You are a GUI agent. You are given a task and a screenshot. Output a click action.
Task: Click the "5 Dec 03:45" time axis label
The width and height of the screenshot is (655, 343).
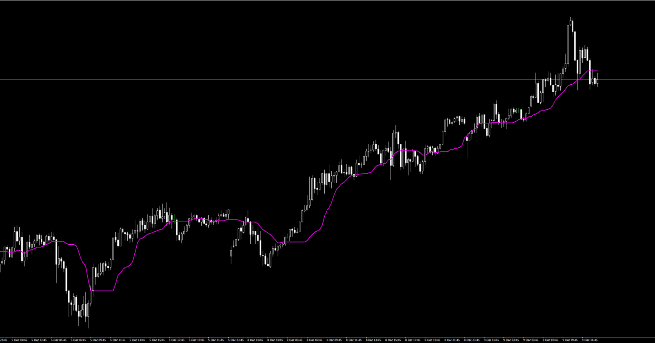coord(40,340)
